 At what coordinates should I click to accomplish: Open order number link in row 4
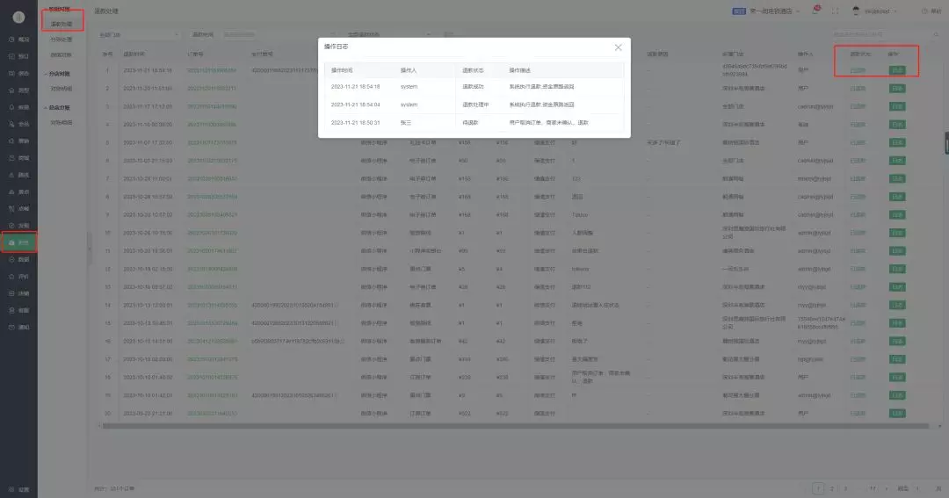click(x=212, y=125)
